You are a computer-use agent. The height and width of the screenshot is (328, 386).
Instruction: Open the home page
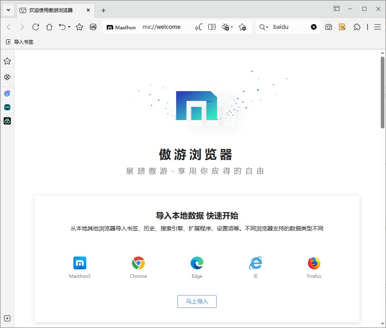[x=49, y=27]
